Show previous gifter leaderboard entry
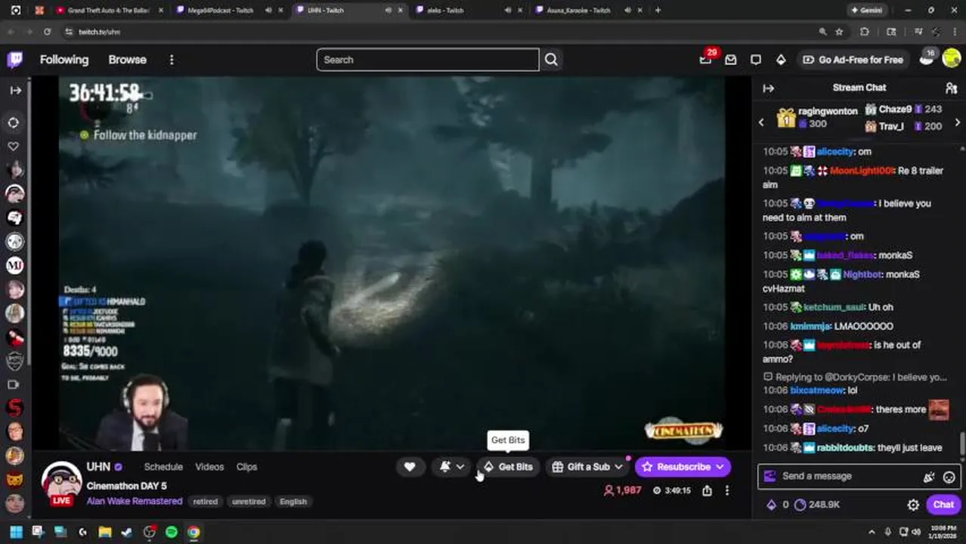966x544 pixels. coord(761,122)
